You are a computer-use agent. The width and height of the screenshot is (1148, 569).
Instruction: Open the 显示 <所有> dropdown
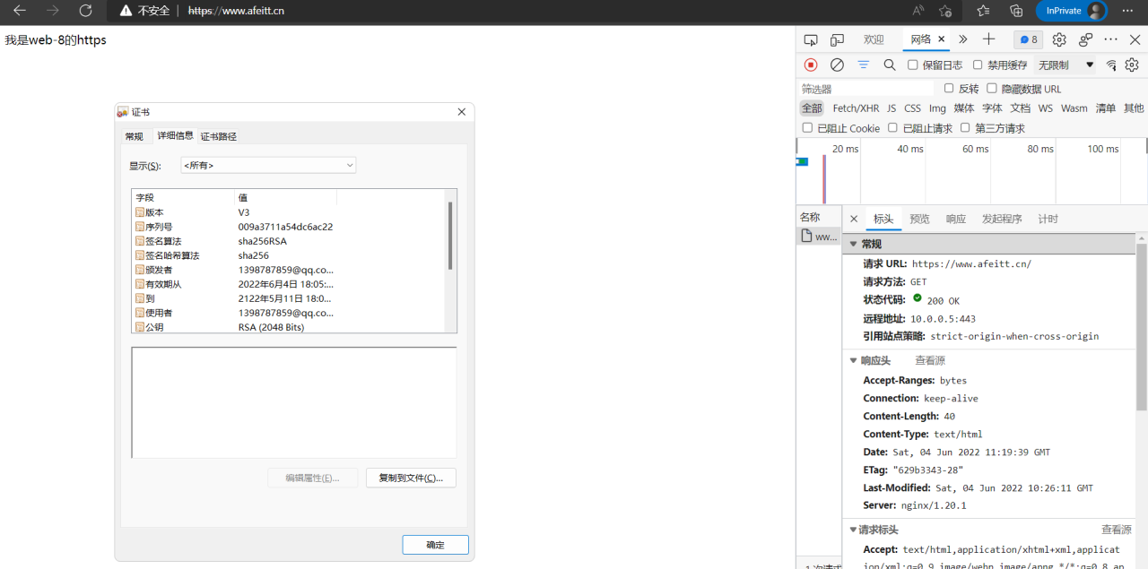[268, 165]
